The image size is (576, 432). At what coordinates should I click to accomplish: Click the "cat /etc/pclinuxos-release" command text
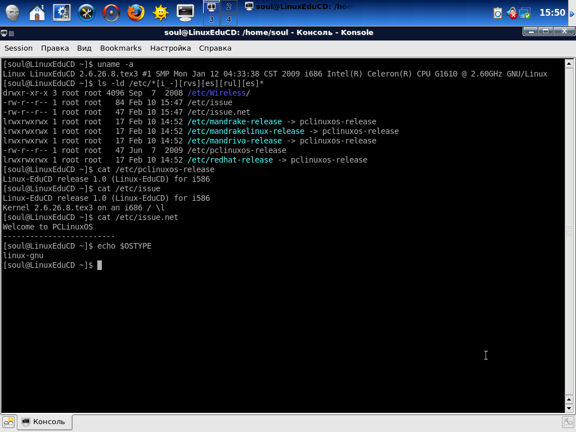(156, 169)
